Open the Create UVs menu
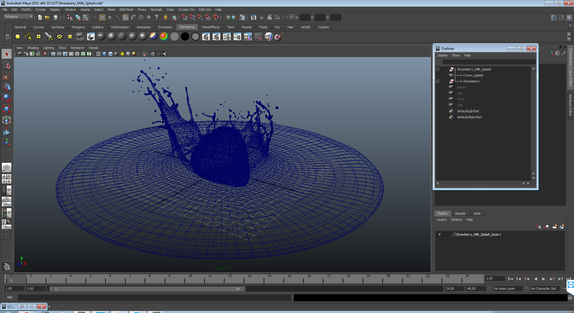The height and width of the screenshot is (313, 574). click(x=187, y=10)
